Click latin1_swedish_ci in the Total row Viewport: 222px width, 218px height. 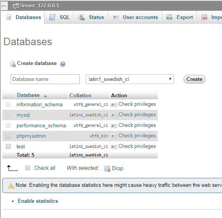89,155
